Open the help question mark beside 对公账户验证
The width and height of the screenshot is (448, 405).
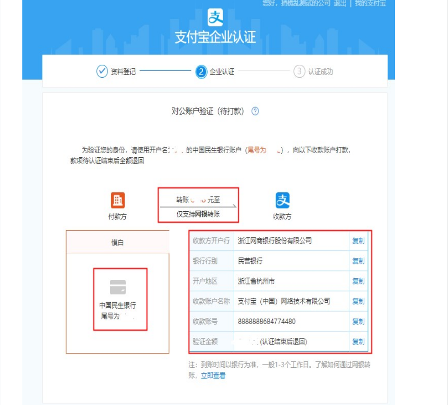(x=255, y=111)
